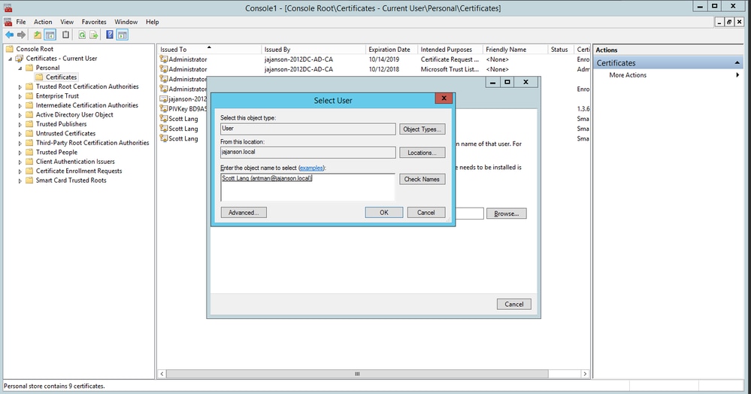Expand the Untrusted Certificates node
751x394 pixels.
tap(20, 134)
